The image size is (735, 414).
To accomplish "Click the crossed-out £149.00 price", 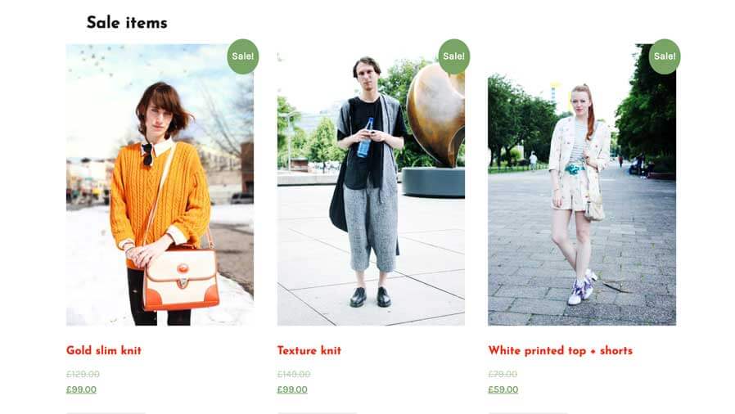I will point(294,374).
